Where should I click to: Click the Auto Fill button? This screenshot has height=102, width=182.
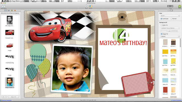click(13, 97)
